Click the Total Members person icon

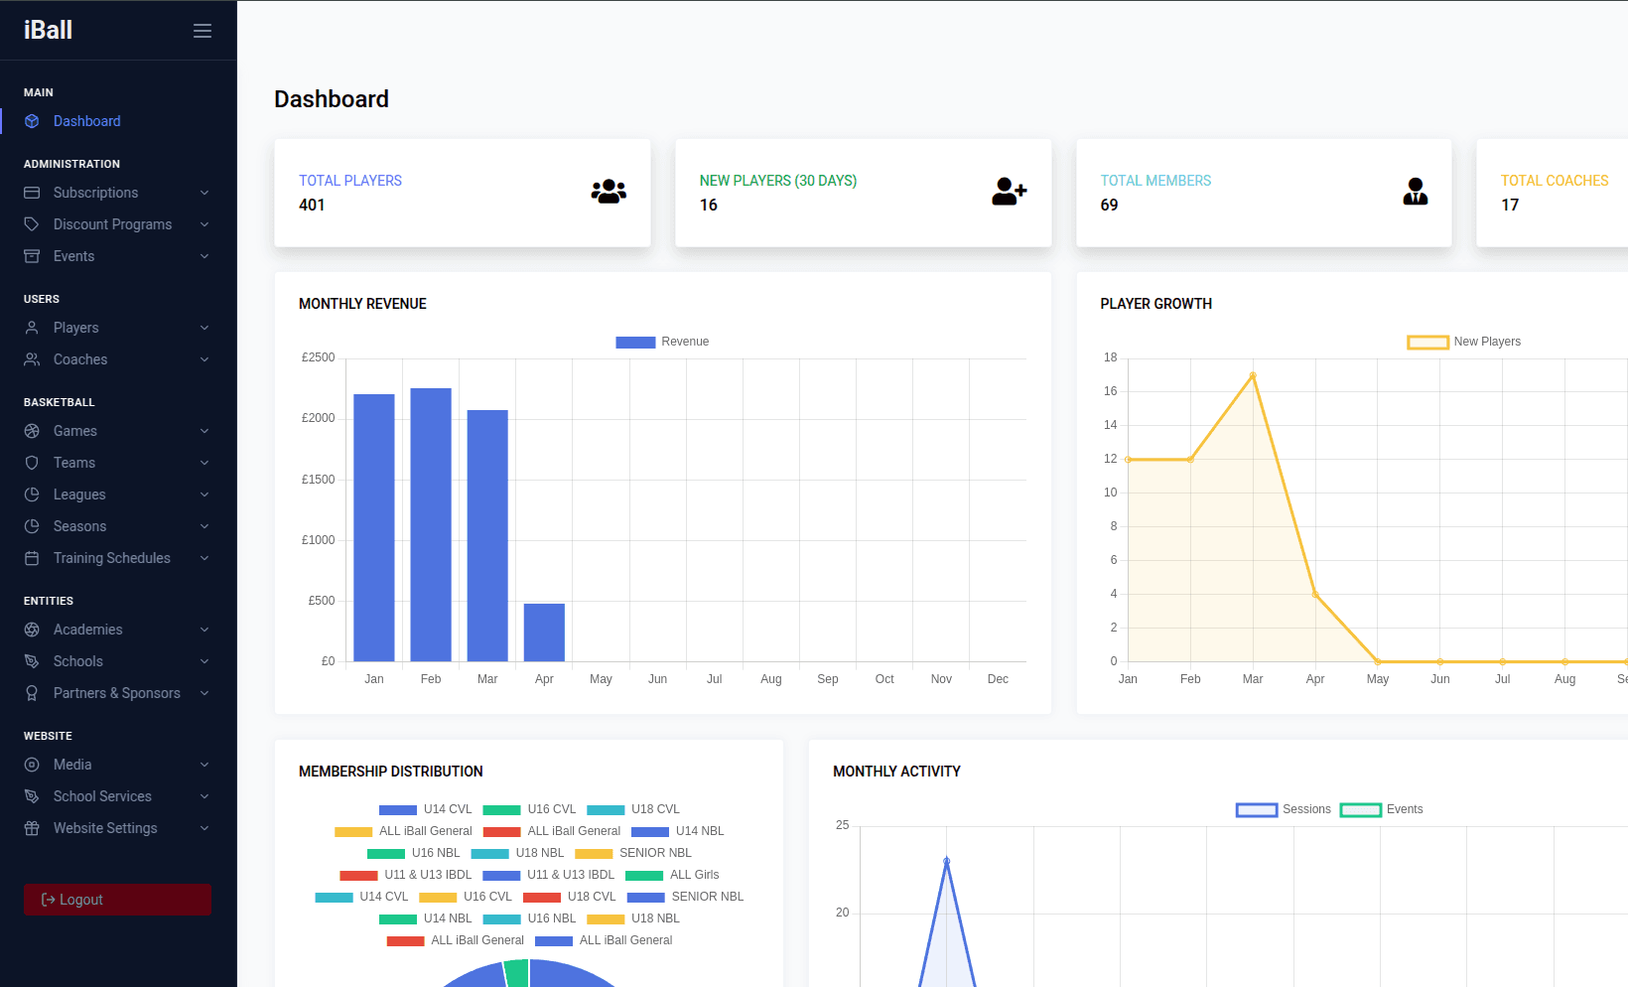(1416, 192)
